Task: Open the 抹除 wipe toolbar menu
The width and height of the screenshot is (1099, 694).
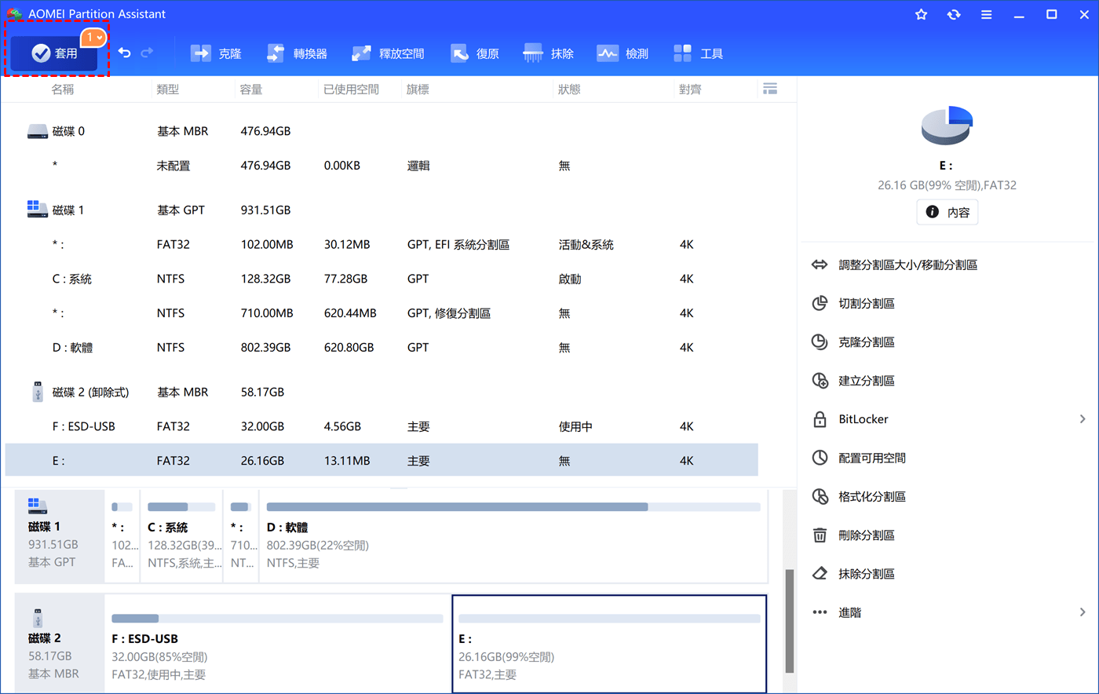Action: tap(548, 53)
